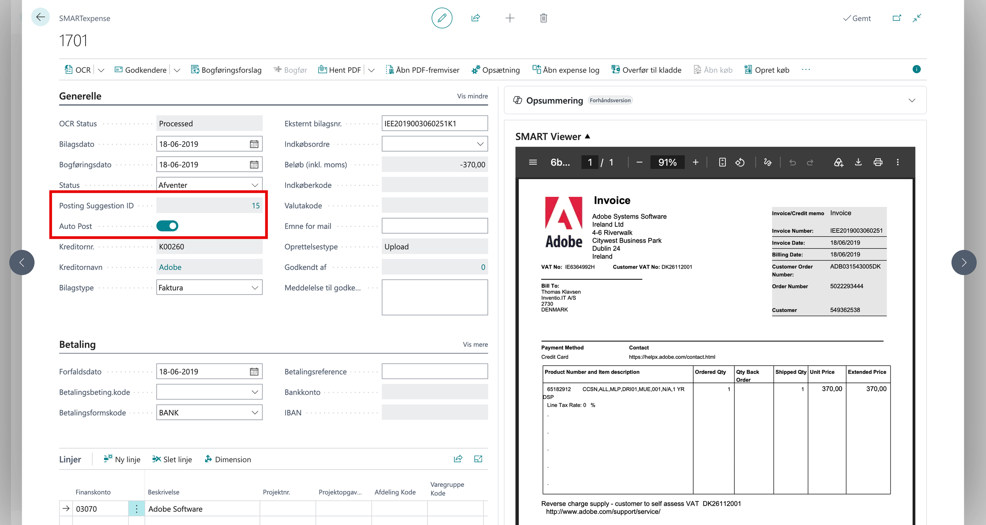Viewport: 986px width, 525px height.
Task: Click the Eksternt bilagsnr. input field
Action: click(x=435, y=123)
